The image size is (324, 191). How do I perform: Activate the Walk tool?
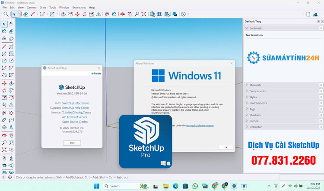11,158
